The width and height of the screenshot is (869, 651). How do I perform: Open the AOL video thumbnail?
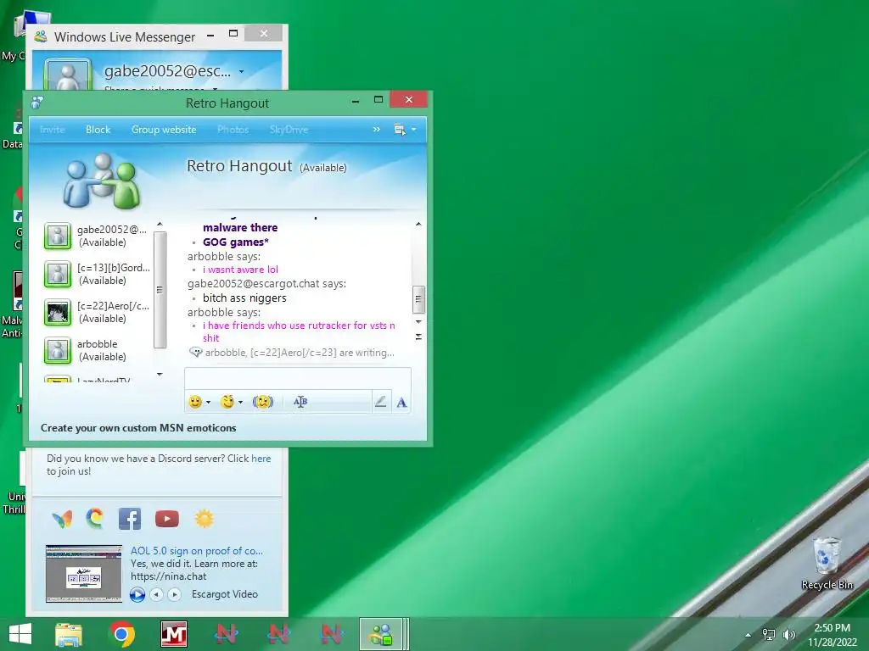[x=84, y=574]
